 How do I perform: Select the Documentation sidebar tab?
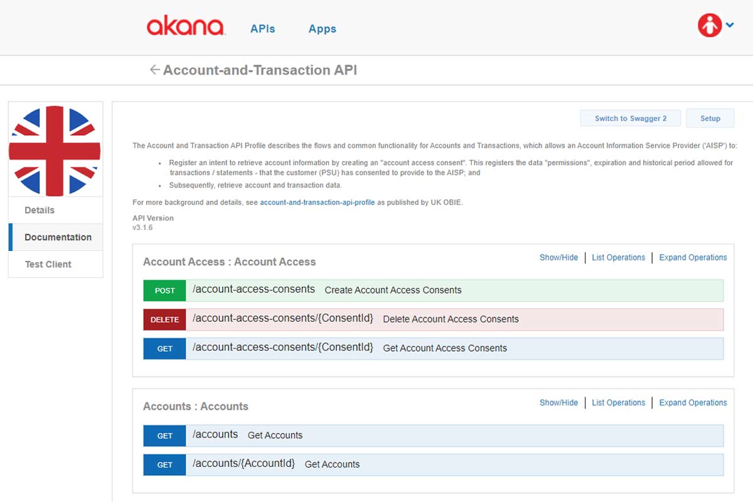pyautogui.click(x=55, y=237)
